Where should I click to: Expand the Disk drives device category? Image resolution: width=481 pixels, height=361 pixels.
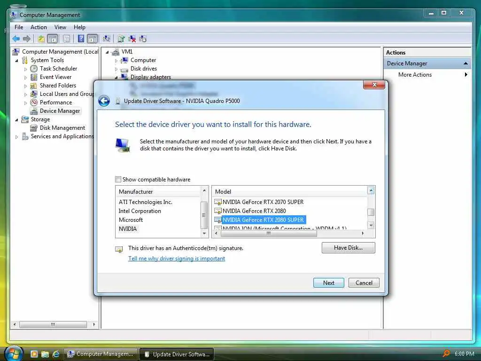point(116,69)
